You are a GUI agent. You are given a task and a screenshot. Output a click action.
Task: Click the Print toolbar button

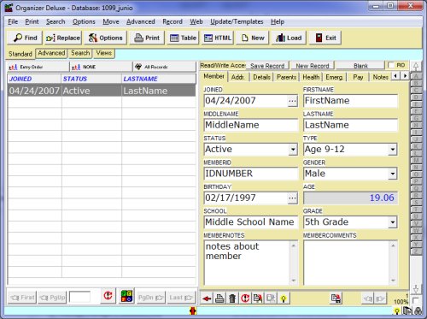pyautogui.click(x=147, y=38)
